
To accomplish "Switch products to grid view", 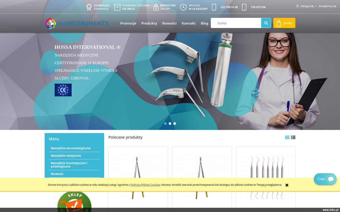I will 287,137.
